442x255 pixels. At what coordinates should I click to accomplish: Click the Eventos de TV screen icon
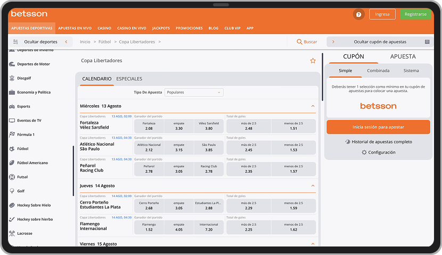(x=12, y=121)
